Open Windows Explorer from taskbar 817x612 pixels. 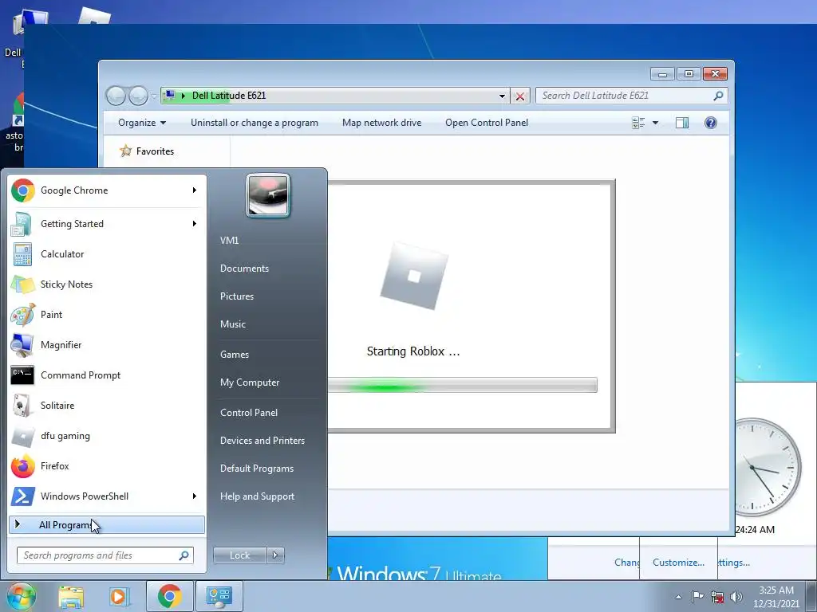71,597
